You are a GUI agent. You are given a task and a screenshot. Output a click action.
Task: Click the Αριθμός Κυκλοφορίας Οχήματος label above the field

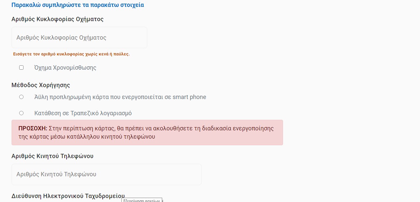(x=58, y=19)
